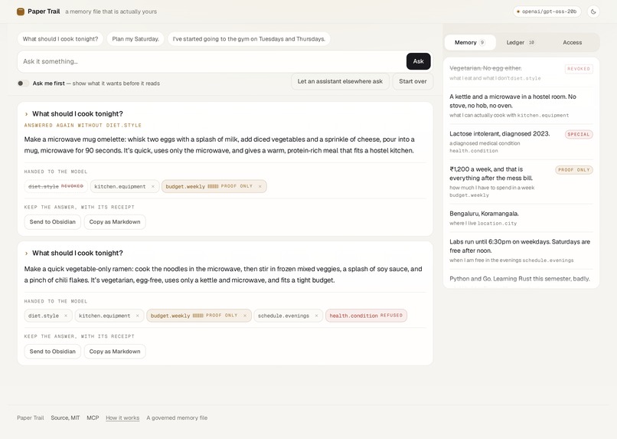This screenshot has width=617, height=439.
Task: Switch to the Memory tab
Action: [x=470, y=43]
